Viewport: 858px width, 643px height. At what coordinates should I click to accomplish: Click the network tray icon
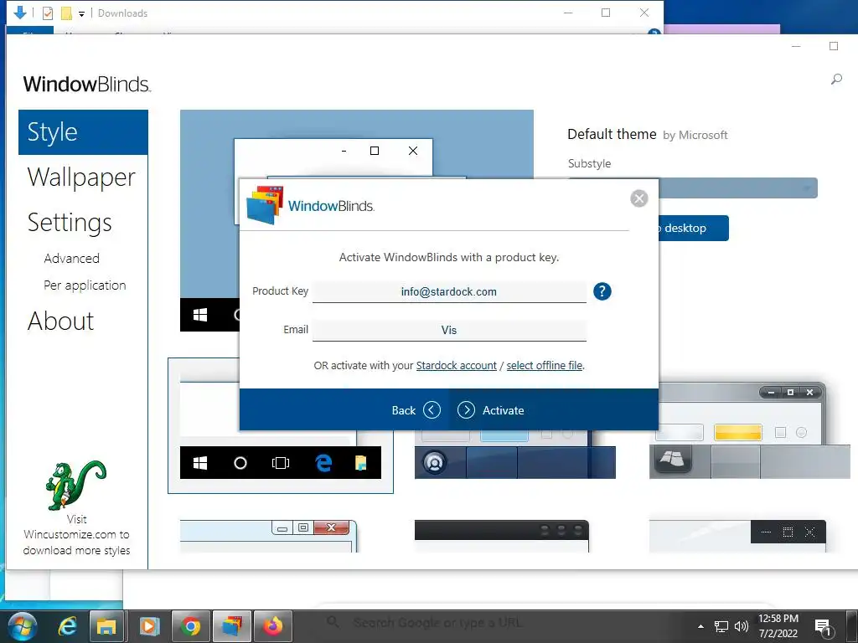coord(721,626)
